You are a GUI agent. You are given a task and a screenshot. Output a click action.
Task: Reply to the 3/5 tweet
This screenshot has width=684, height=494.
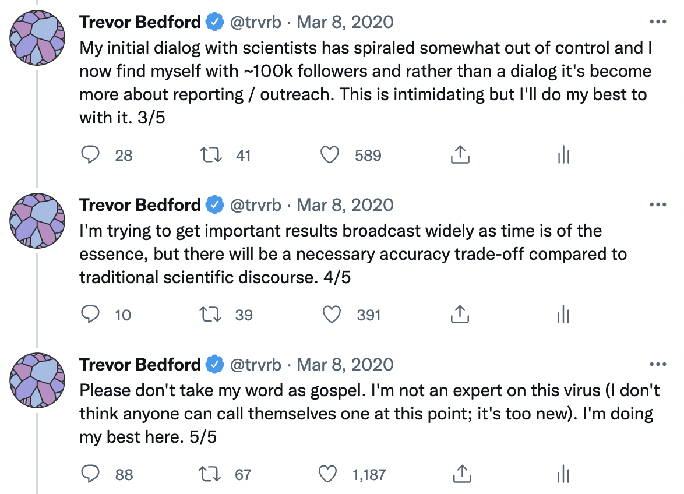click(x=89, y=155)
